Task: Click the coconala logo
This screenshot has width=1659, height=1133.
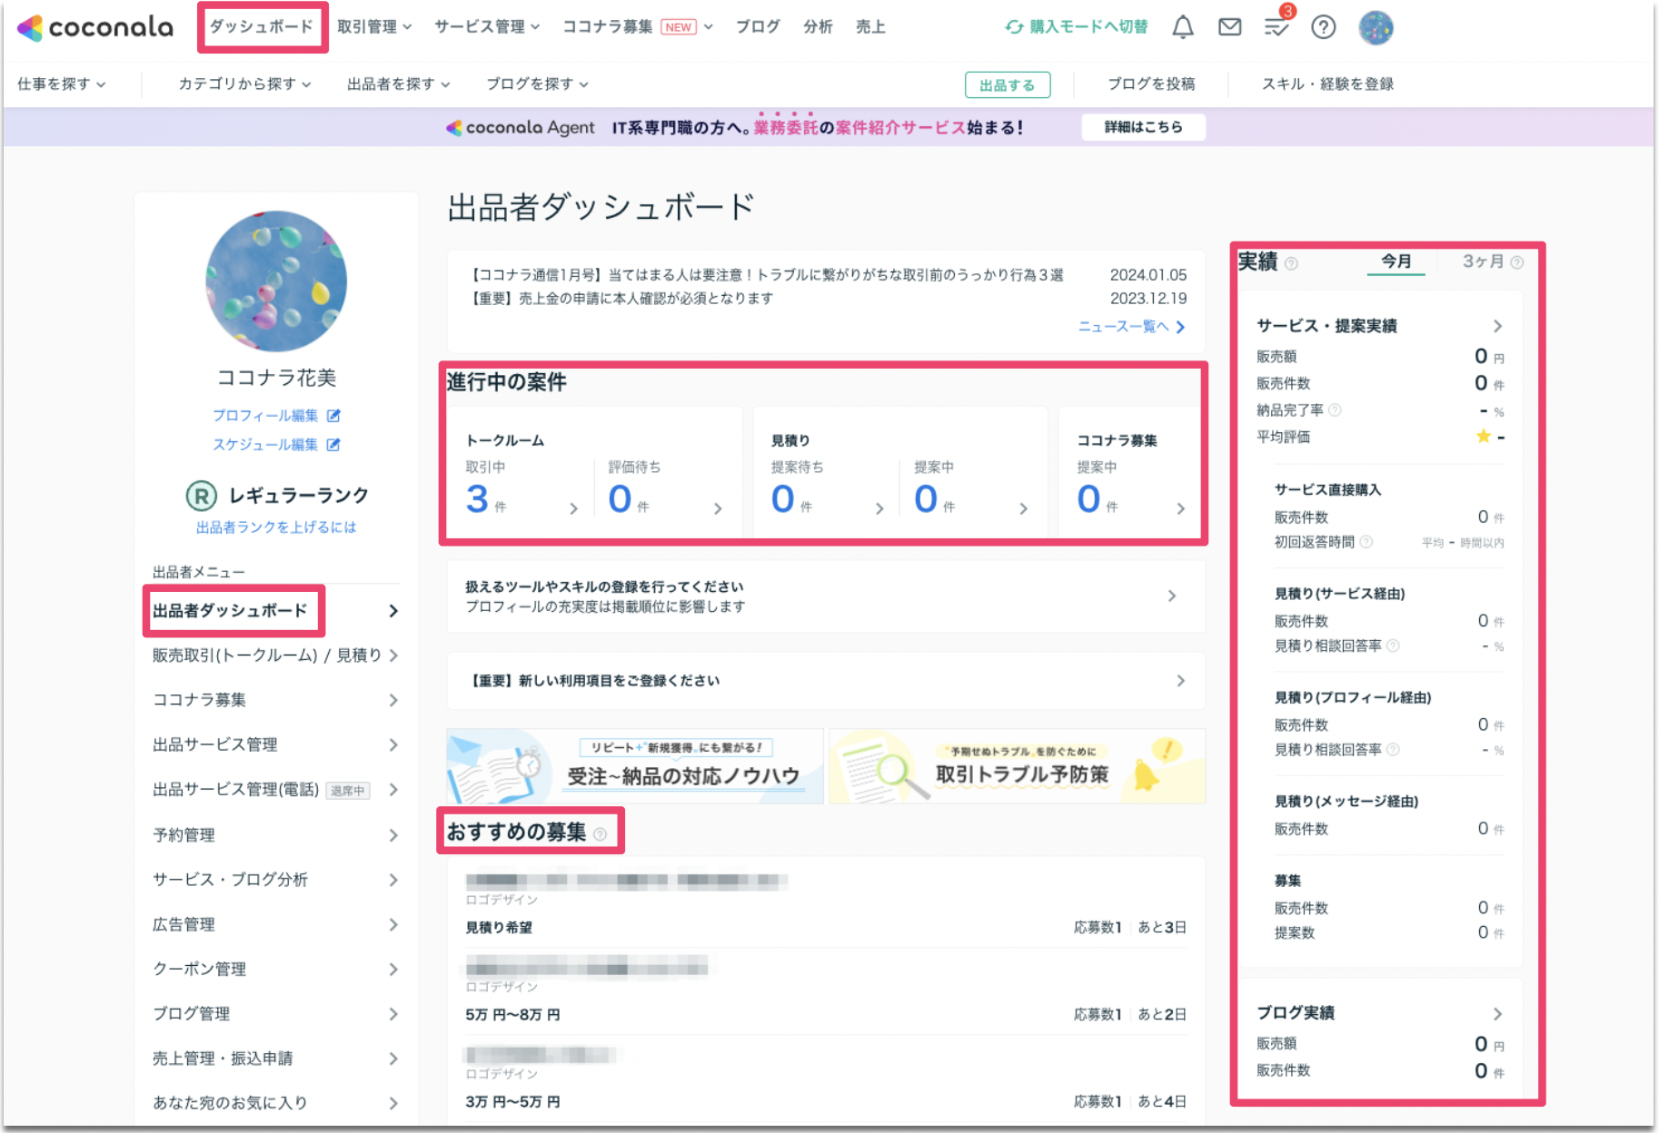Action: 94,27
